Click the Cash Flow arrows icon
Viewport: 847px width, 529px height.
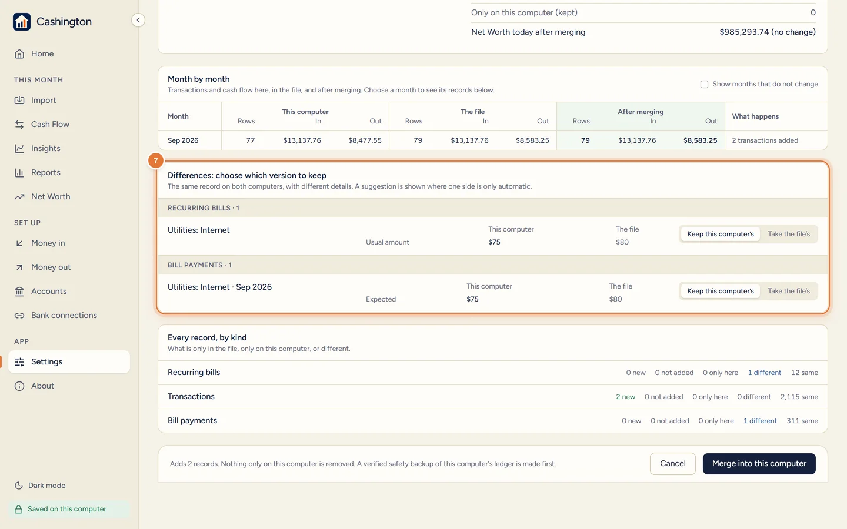click(x=19, y=125)
